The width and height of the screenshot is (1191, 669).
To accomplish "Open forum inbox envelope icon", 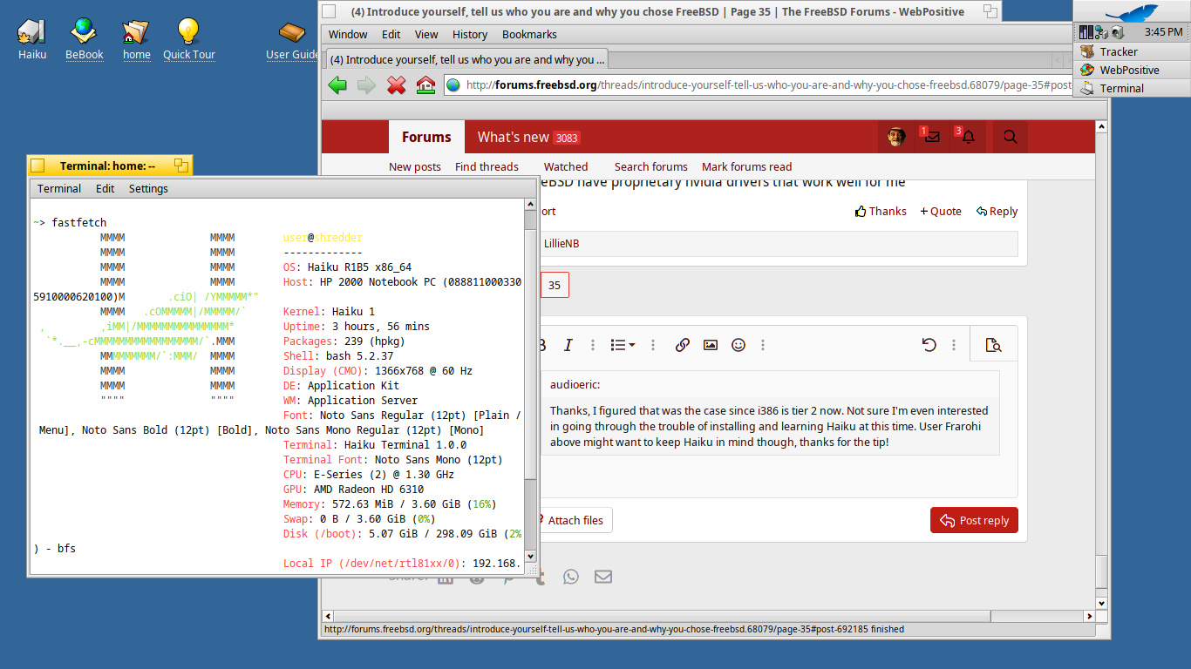I will point(932,137).
